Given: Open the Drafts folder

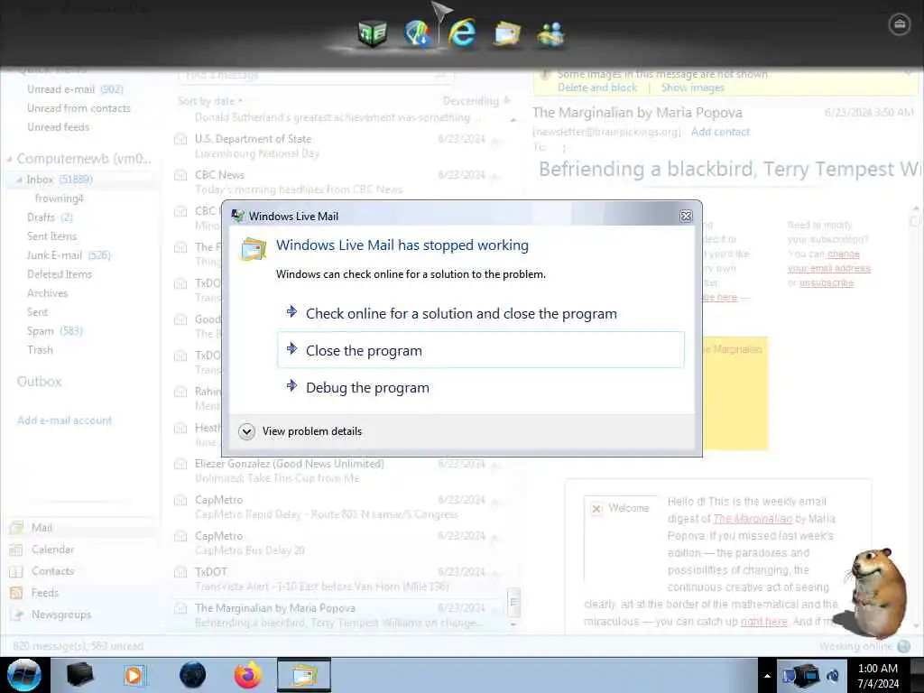Looking at the screenshot, I should pos(50,217).
